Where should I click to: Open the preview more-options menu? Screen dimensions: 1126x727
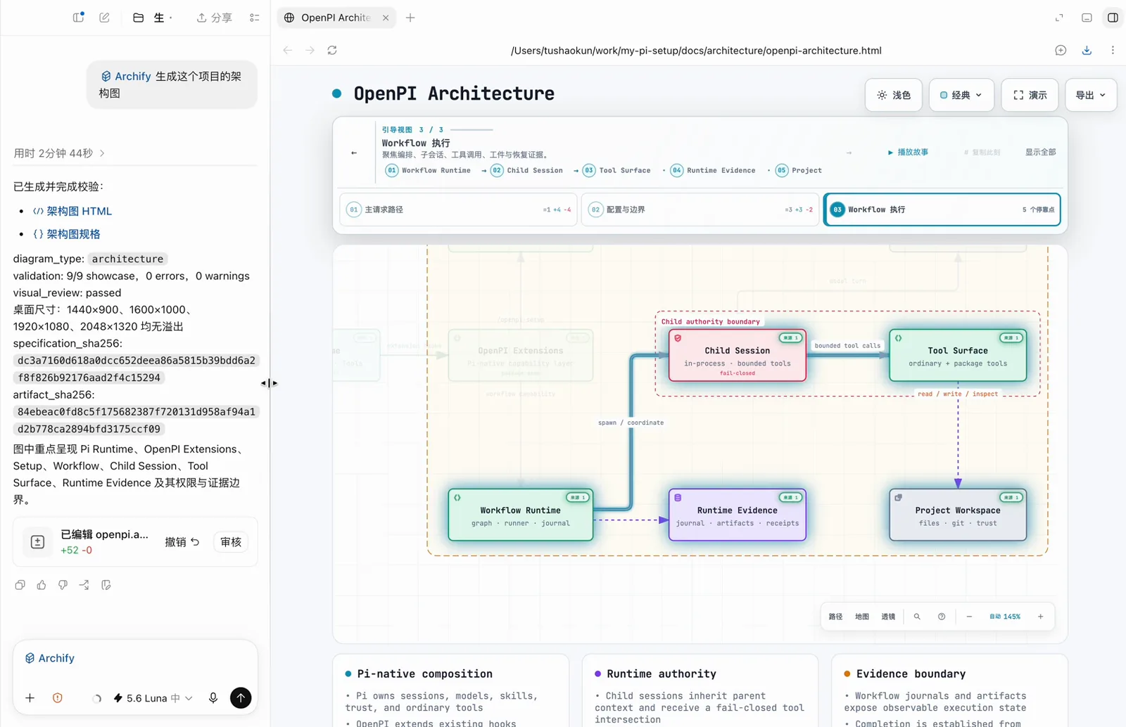pyautogui.click(x=1113, y=50)
